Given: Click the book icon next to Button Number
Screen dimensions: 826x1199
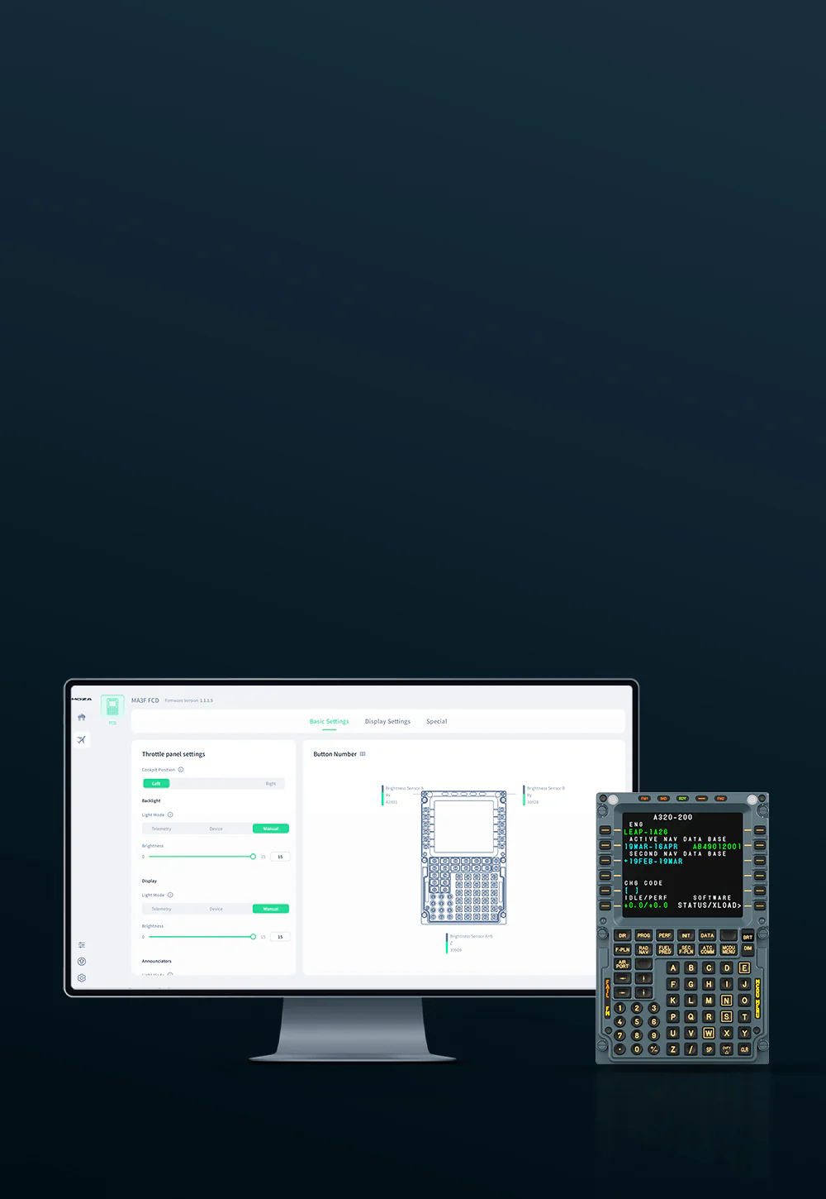Looking at the screenshot, I should point(363,754).
